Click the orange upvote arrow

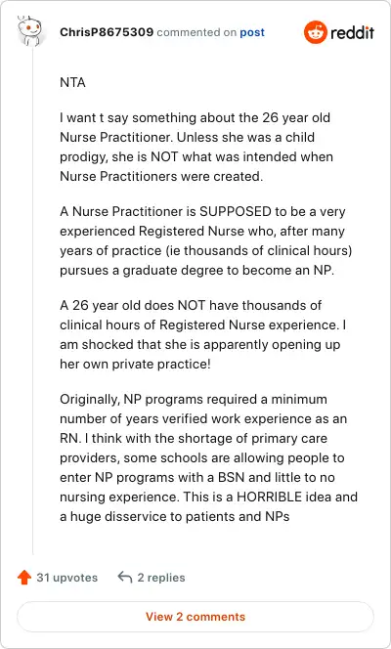pos(24,578)
